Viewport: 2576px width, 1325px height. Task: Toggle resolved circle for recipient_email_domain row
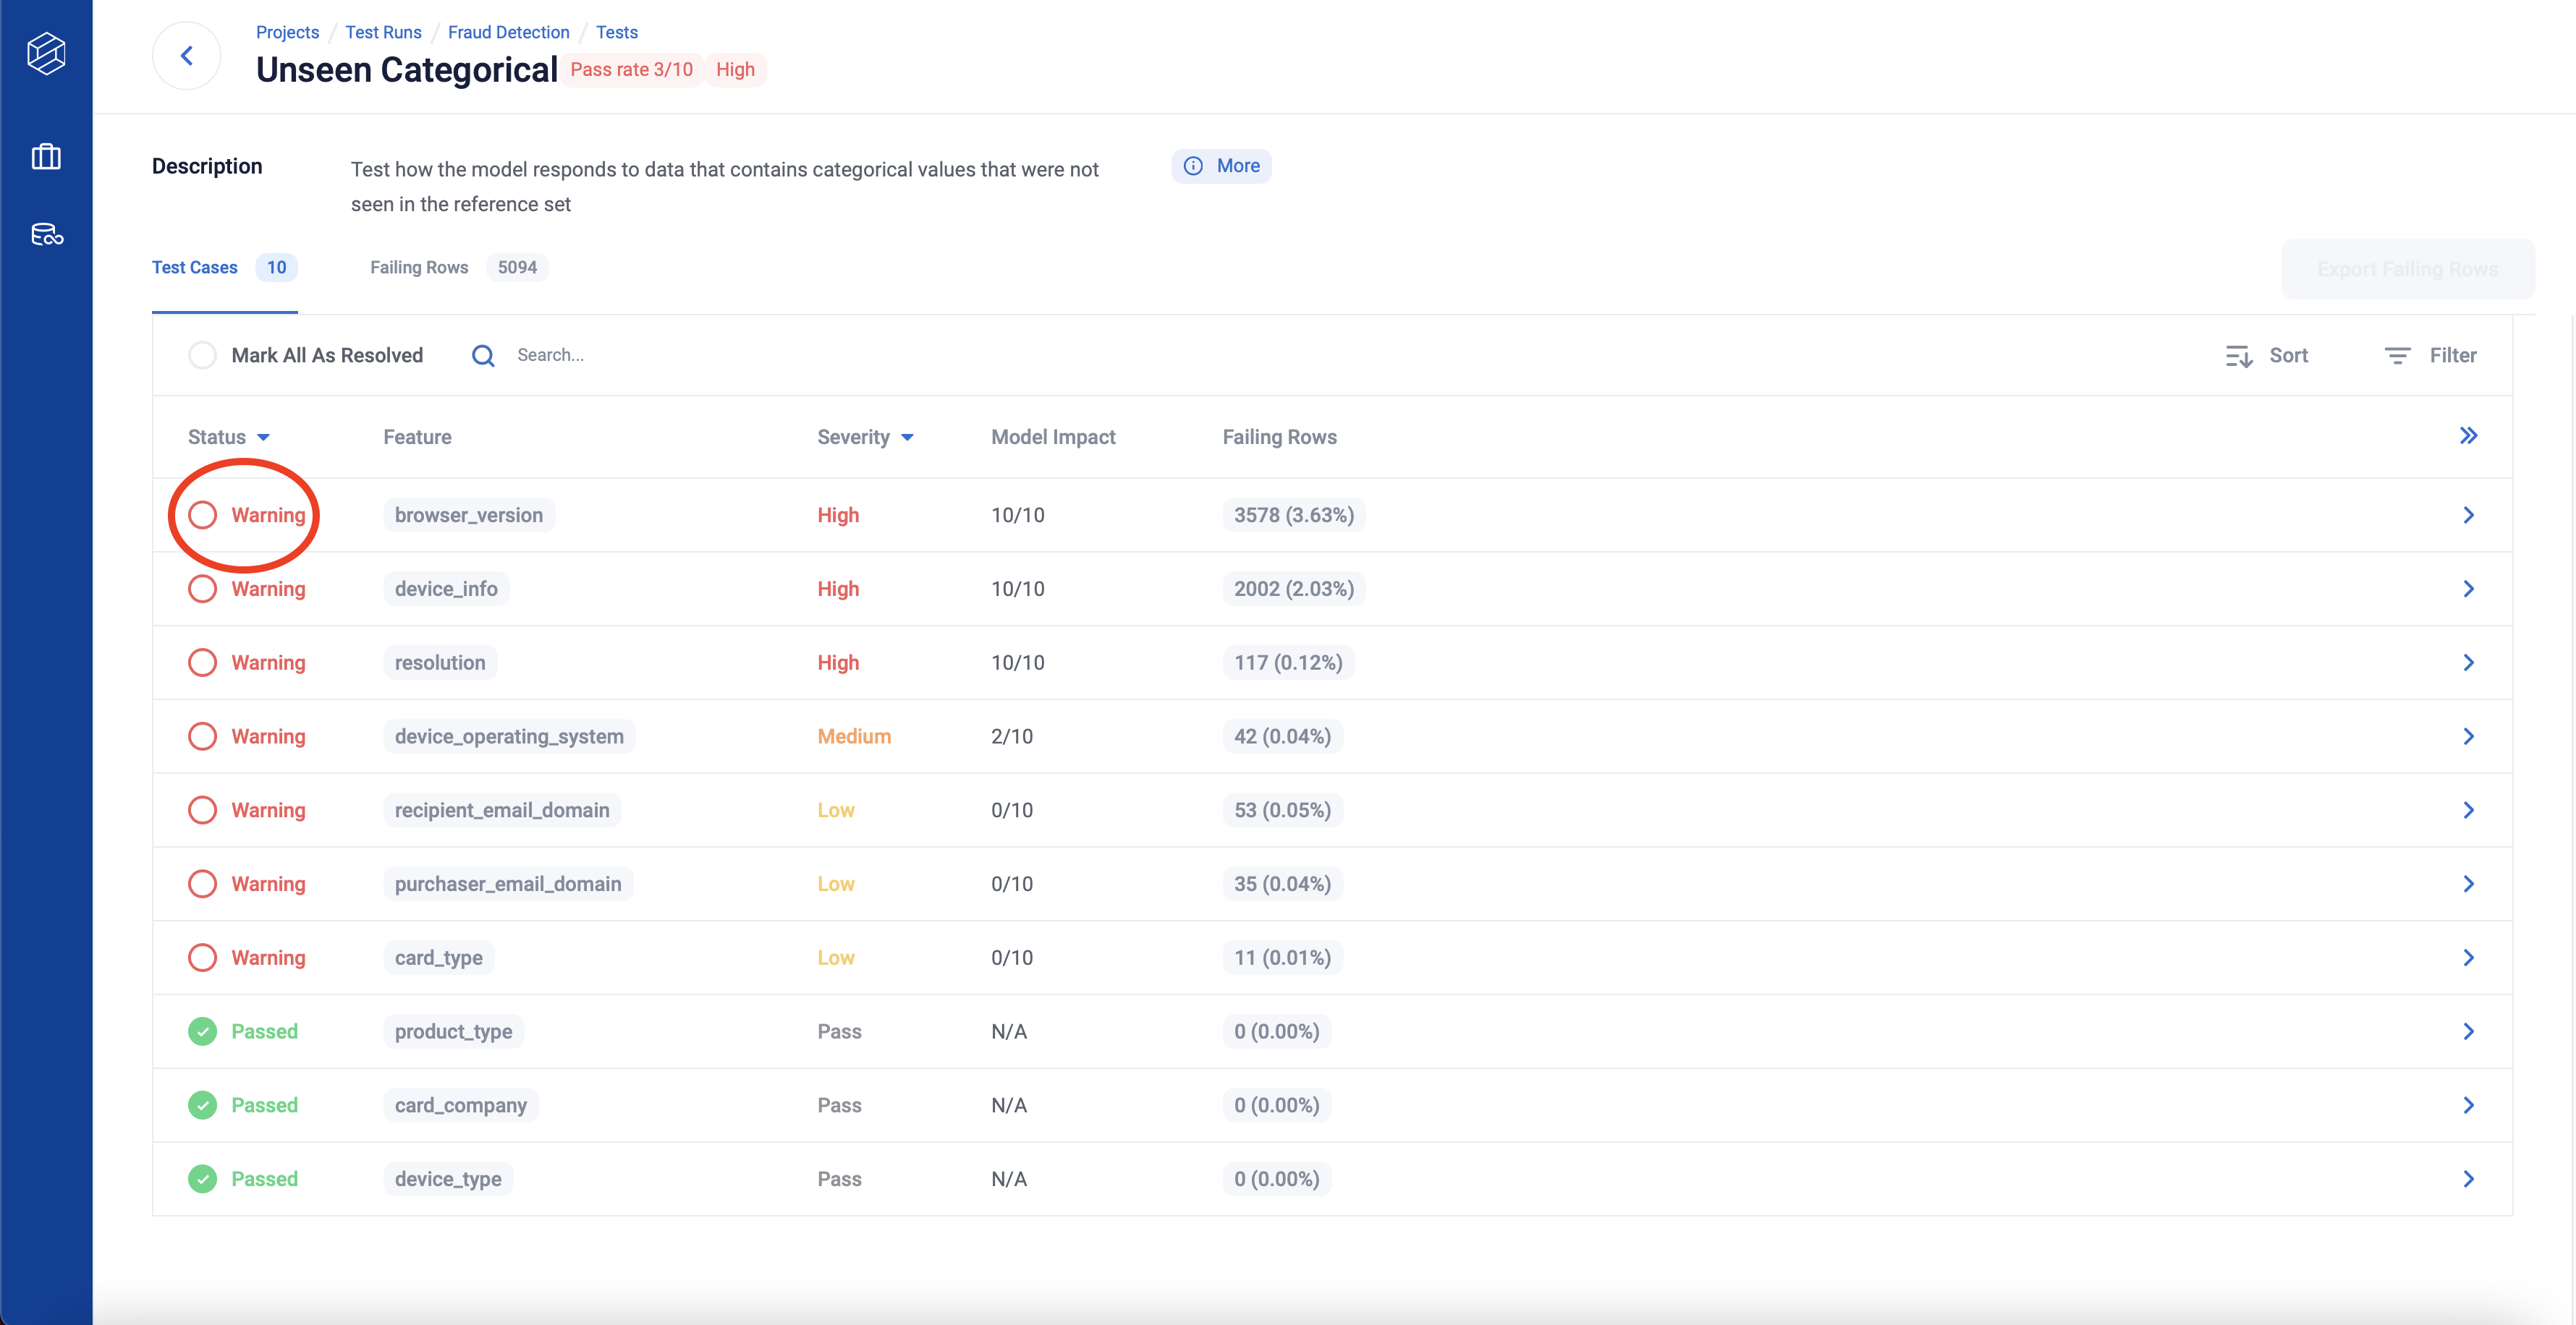point(202,810)
